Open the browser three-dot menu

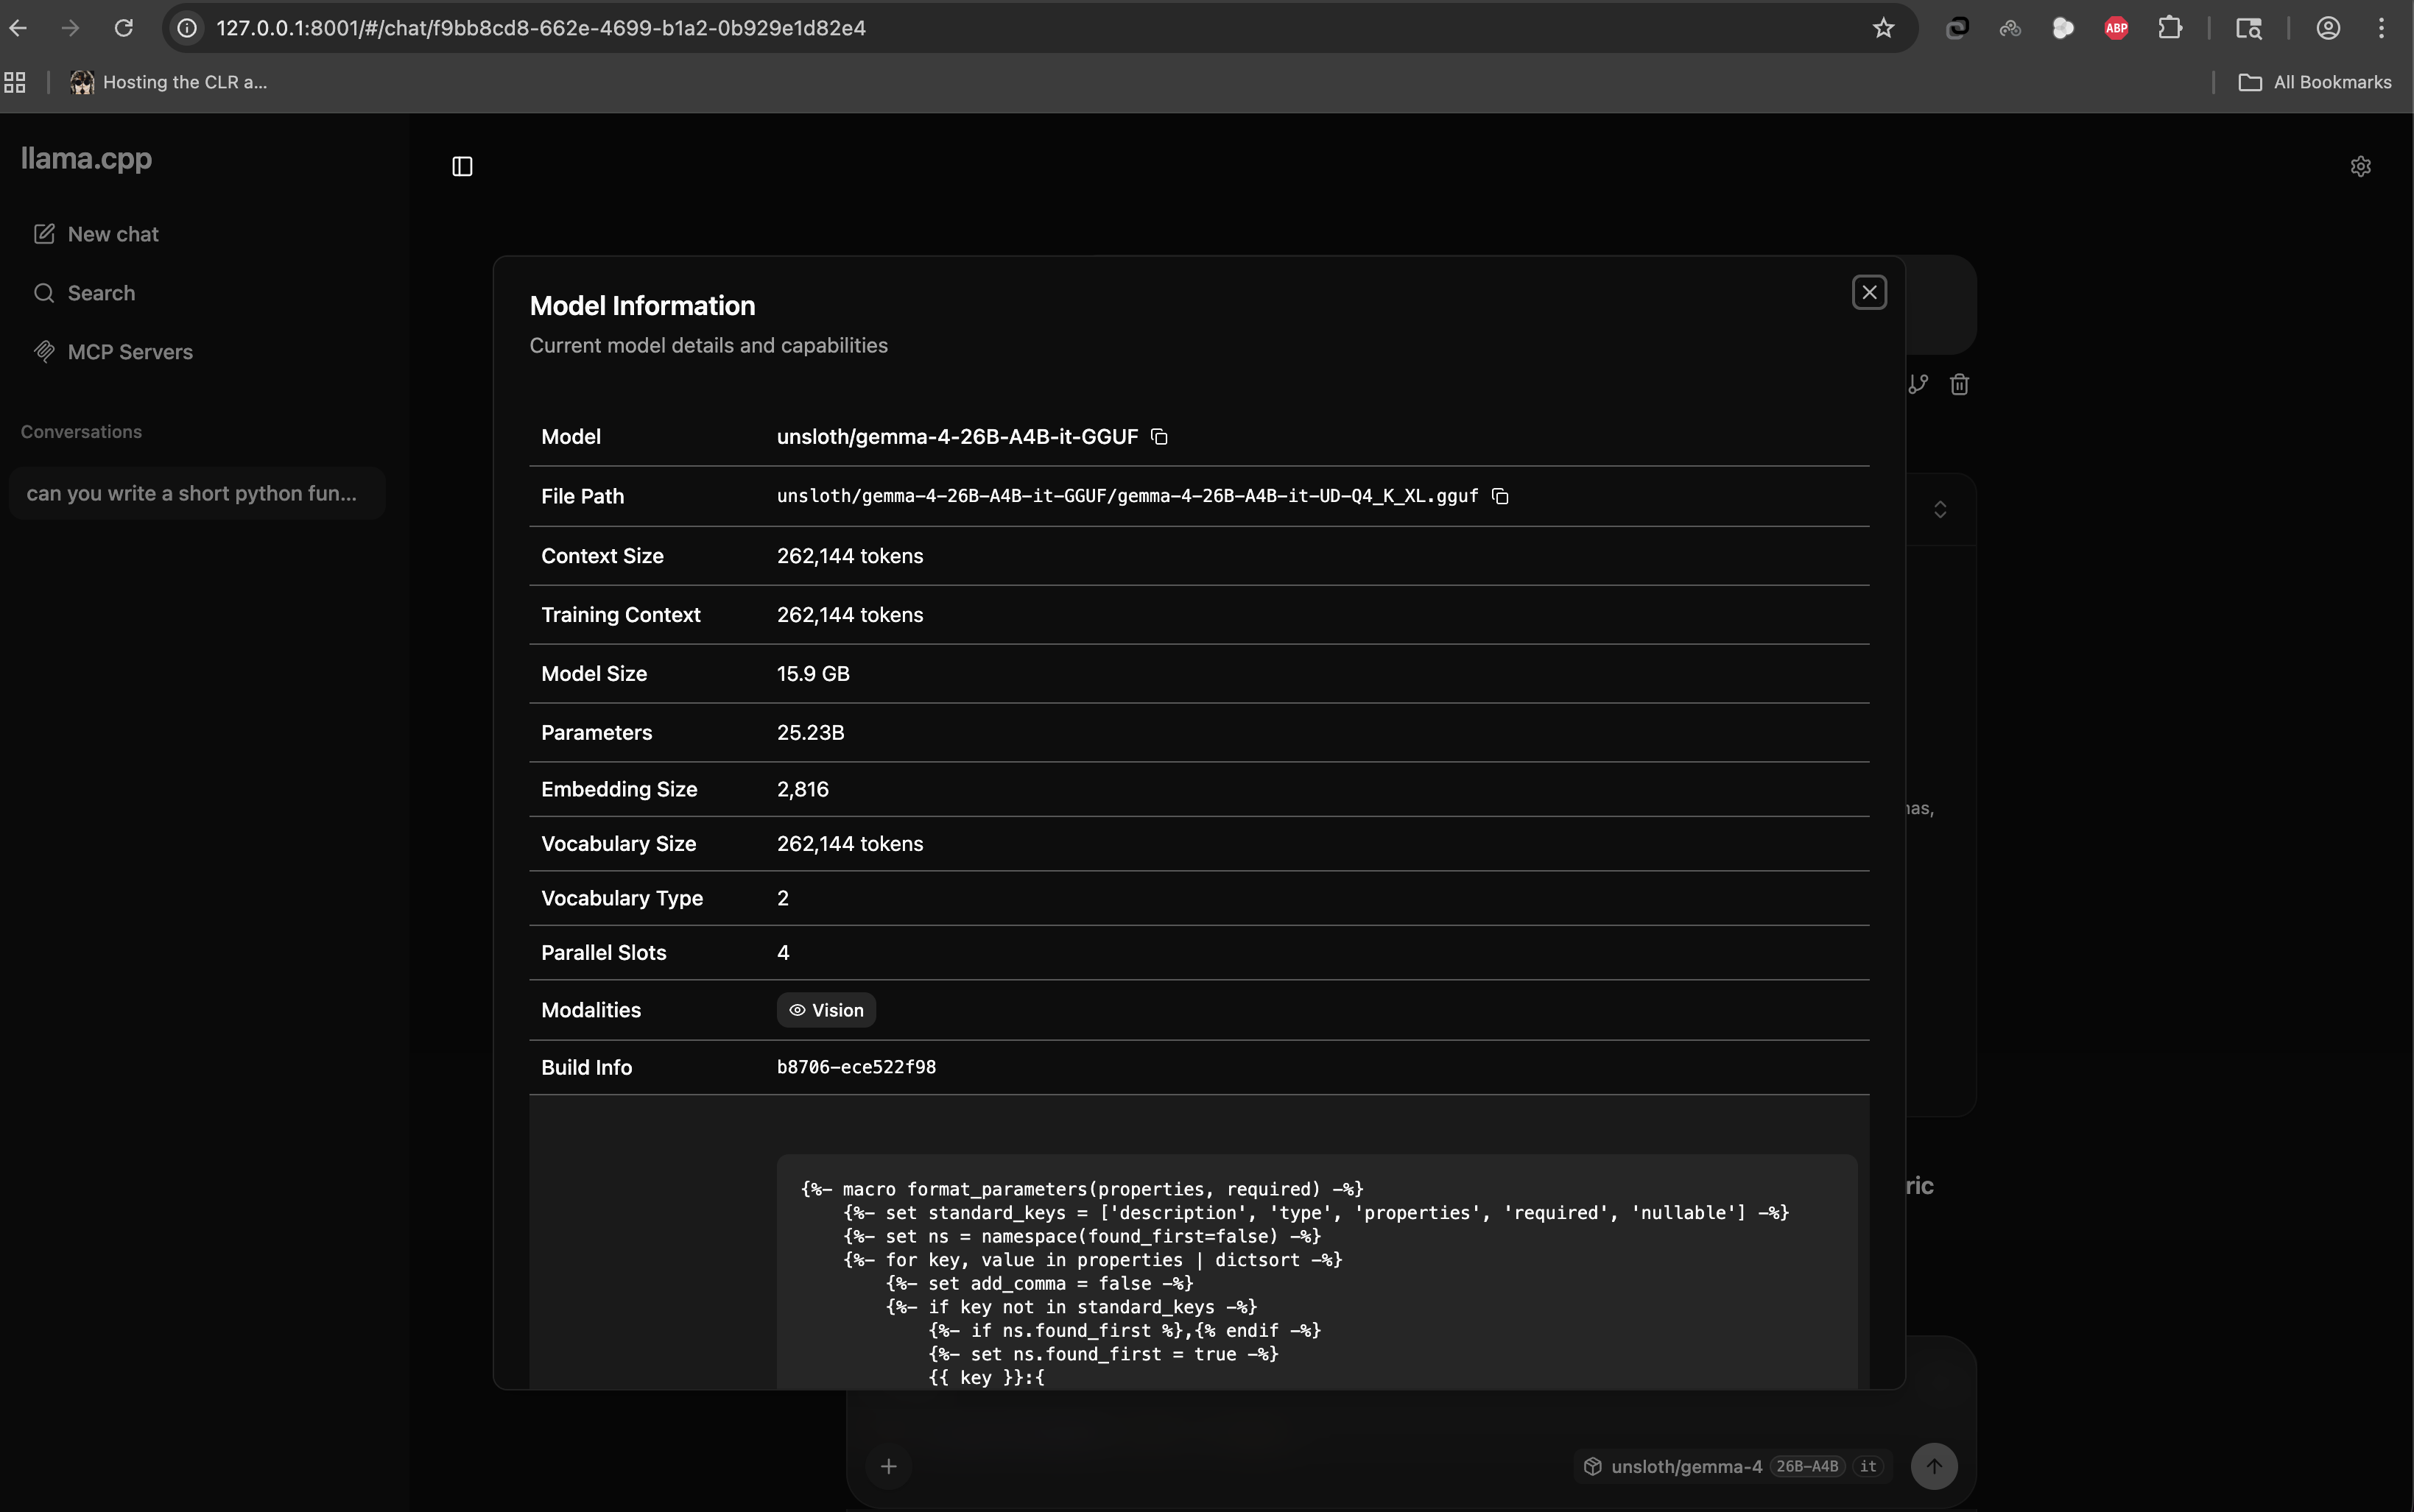pyautogui.click(x=2384, y=27)
